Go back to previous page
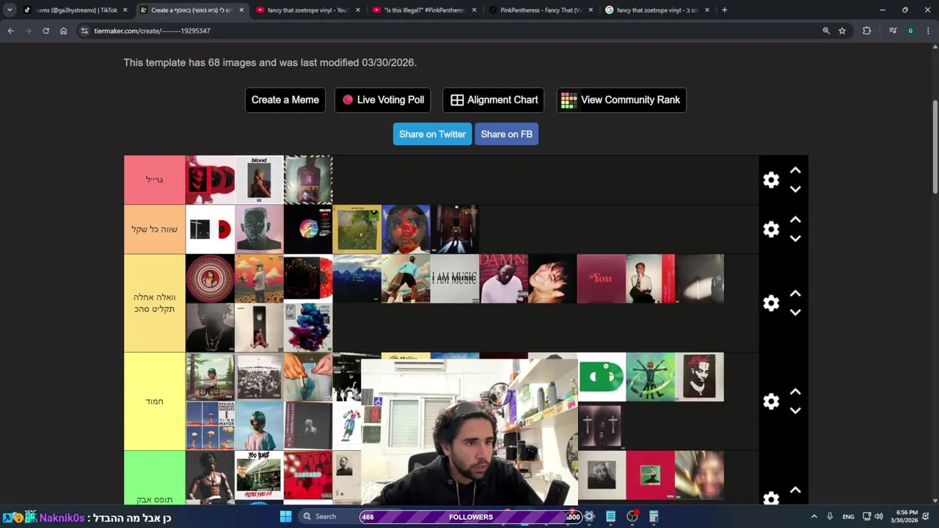Viewport: 939px width, 528px height. coord(10,31)
